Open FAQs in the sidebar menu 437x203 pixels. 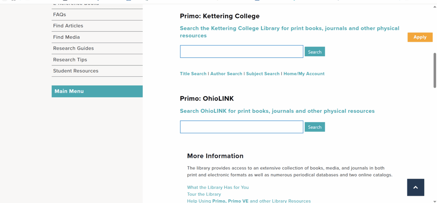pos(60,15)
